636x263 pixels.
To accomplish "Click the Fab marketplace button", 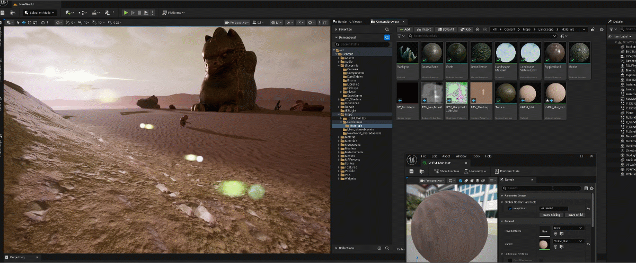I will (x=466, y=30).
